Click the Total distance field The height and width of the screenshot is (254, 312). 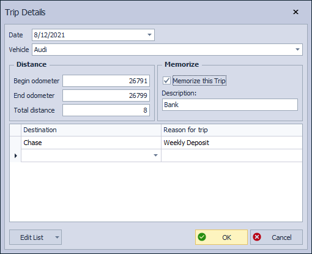[x=106, y=110]
